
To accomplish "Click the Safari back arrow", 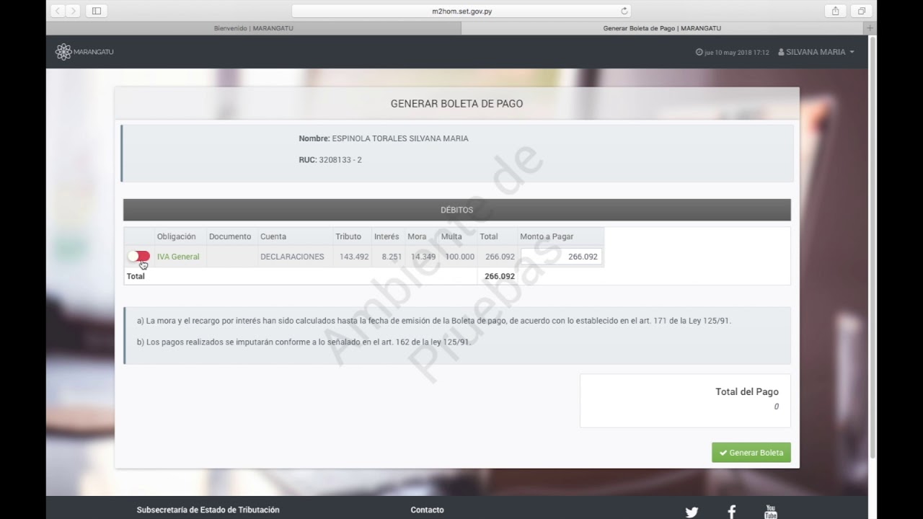I will [58, 11].
